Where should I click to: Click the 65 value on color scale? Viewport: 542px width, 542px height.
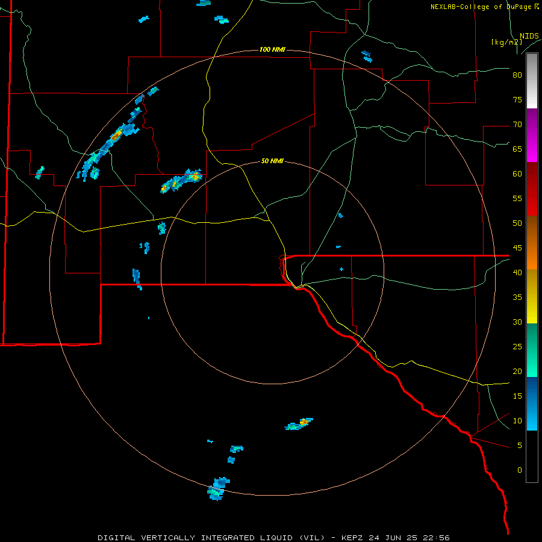(x=517, y=149)
